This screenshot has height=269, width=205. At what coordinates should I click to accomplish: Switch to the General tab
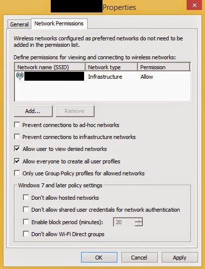click(19, 24)
